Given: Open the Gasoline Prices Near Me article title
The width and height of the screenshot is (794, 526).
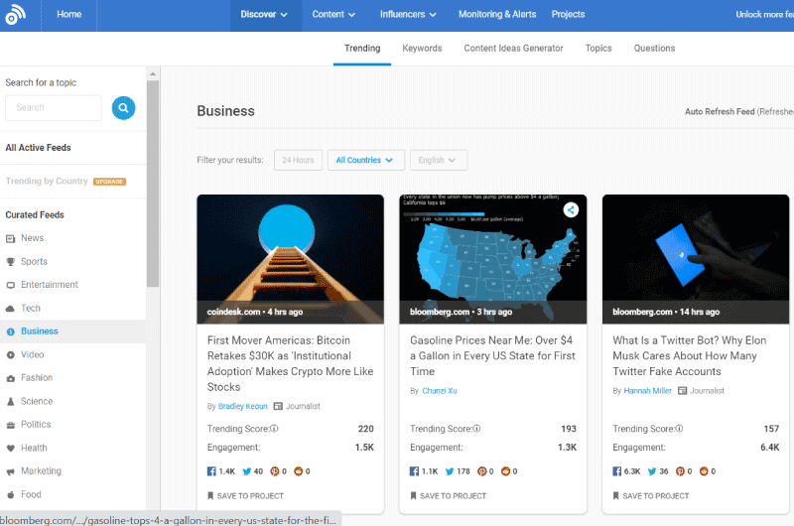Looking at the screenshot, I should 492,356.
